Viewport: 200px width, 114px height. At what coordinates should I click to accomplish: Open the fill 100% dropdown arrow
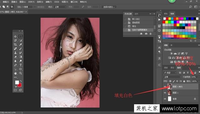click(199, 81)
